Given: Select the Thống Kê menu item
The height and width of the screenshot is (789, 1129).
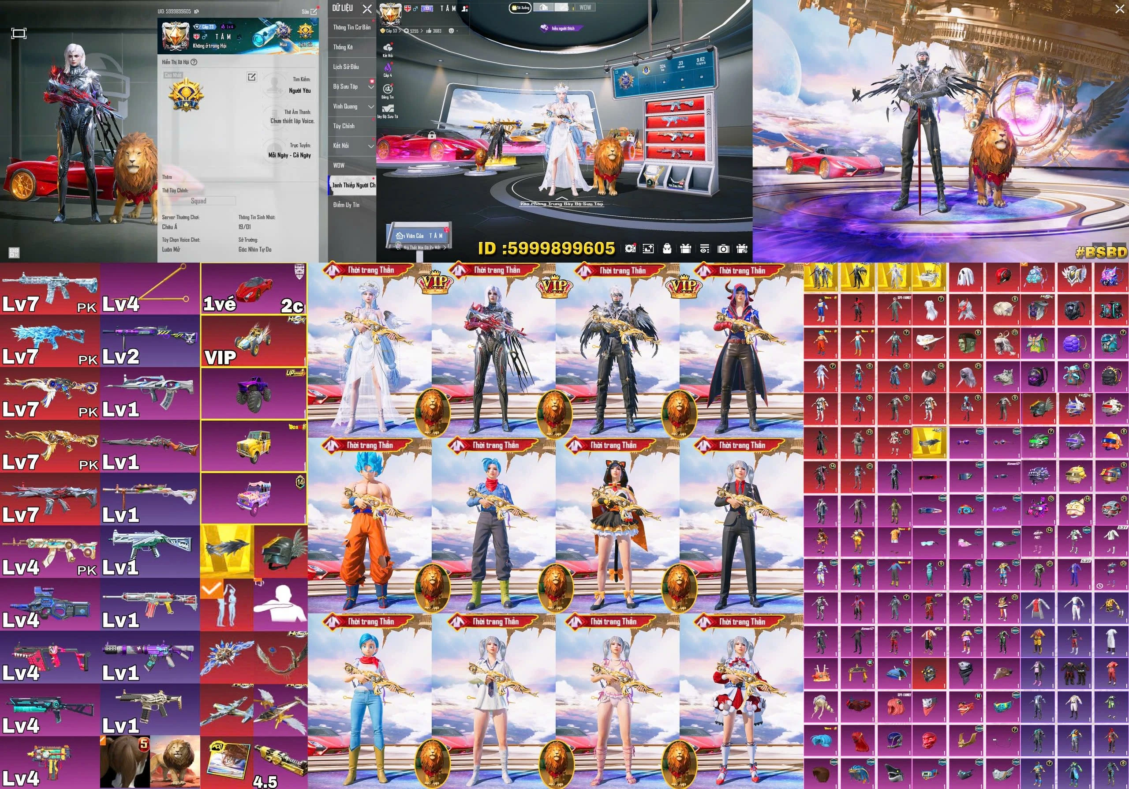Looking at the screenshot, I should (351, 47).
